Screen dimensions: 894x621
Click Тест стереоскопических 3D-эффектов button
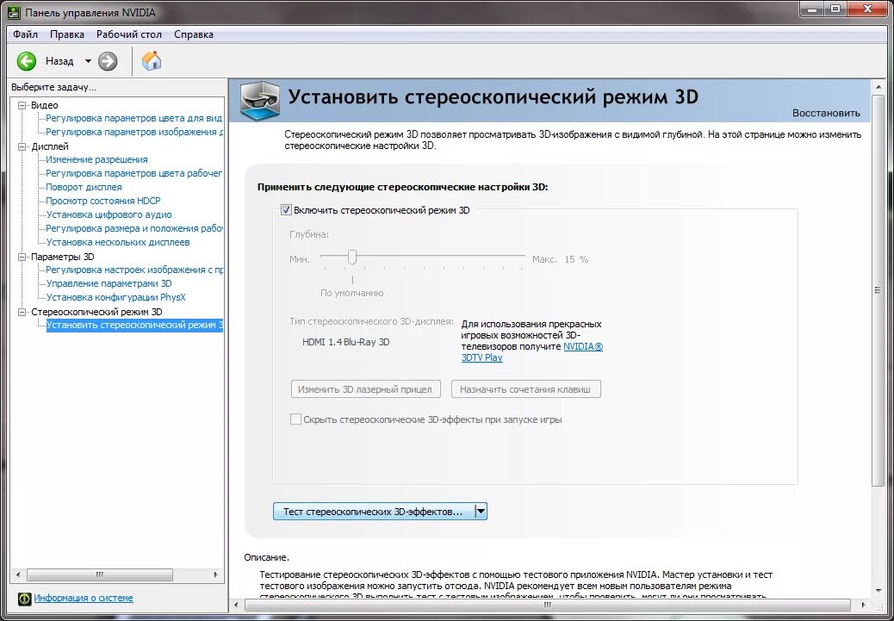click(374, 512)
